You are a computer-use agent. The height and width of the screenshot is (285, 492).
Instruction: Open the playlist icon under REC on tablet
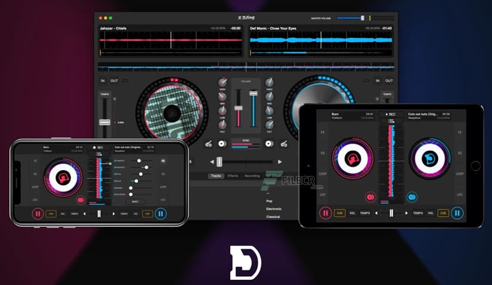tap(391, 121)
